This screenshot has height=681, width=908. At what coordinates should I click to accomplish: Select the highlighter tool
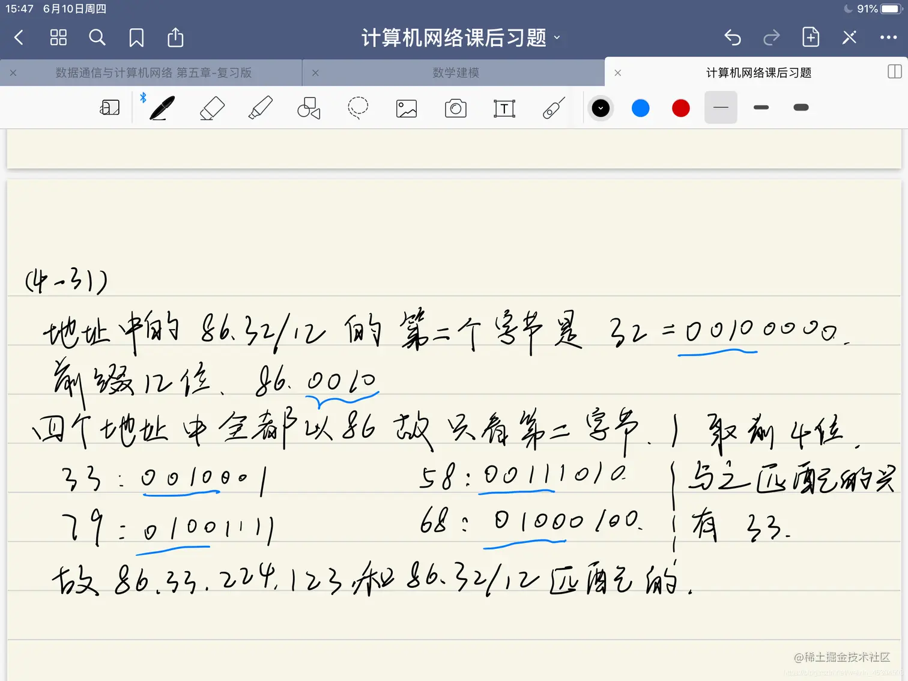coord(260,108)
